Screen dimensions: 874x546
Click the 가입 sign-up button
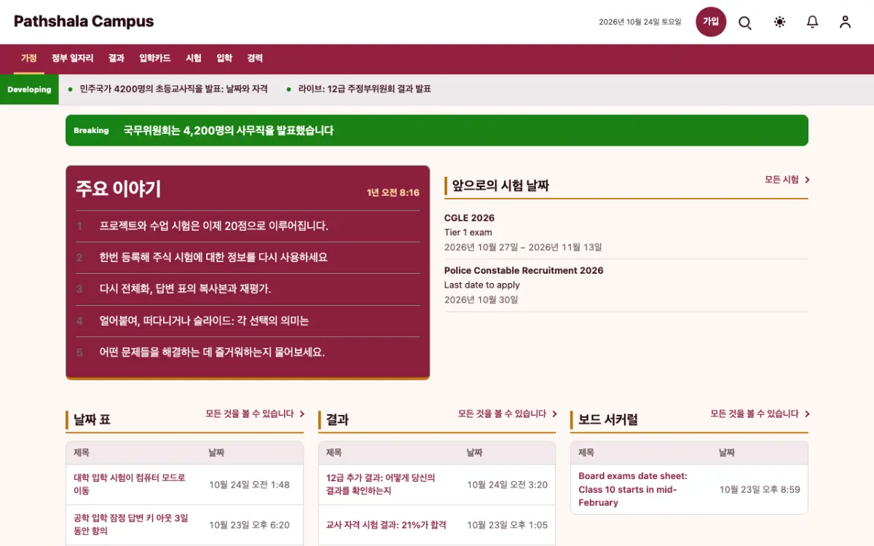711,22
